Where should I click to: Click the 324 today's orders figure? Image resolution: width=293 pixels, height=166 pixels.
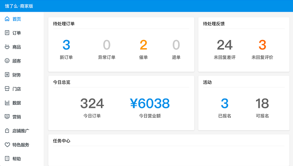pyautogui.click(x=92, y=103)
